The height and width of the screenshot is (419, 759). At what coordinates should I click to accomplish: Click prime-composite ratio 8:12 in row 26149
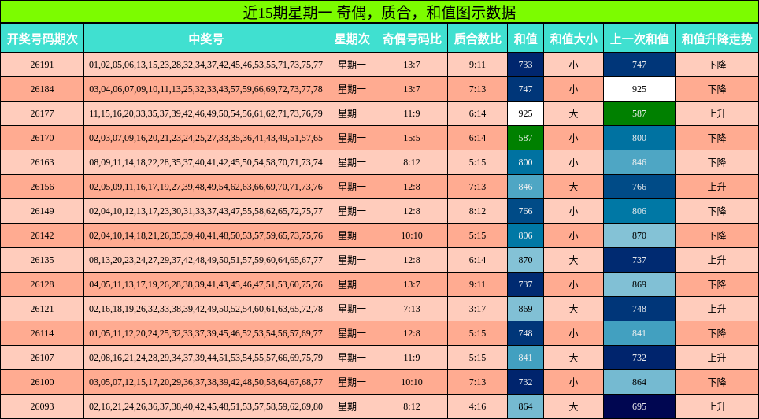477,211
